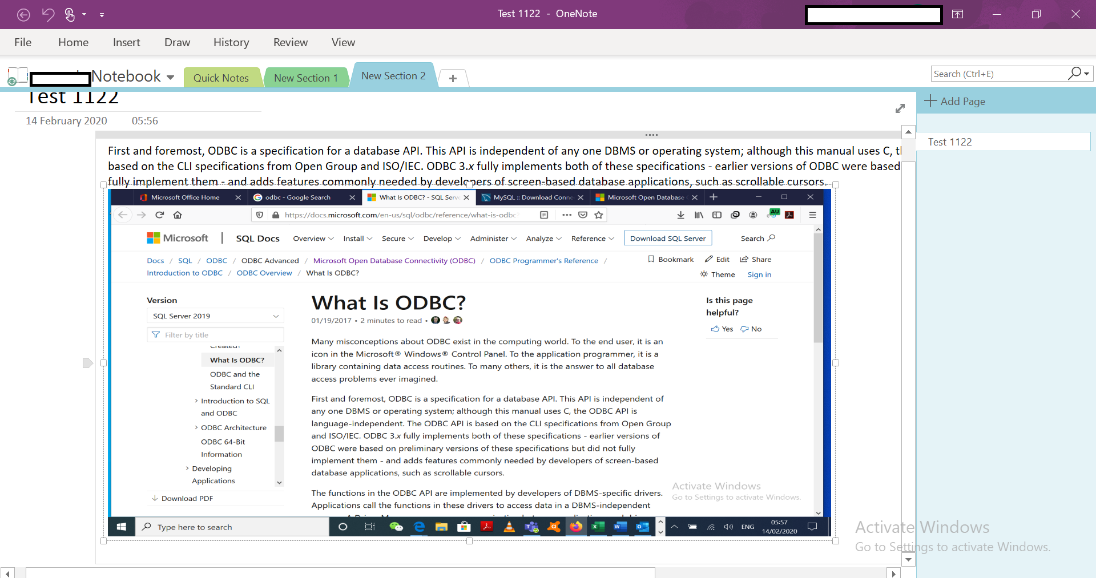Click the embedded ODBC screenshot image
Image resolution: width=1096 pixels, height=578 pixels.
pos(469,363)
